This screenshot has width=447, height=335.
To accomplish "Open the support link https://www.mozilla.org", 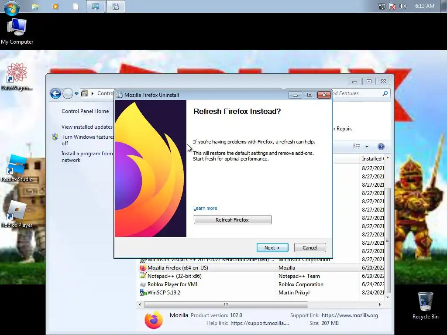I will click(350, 315).
